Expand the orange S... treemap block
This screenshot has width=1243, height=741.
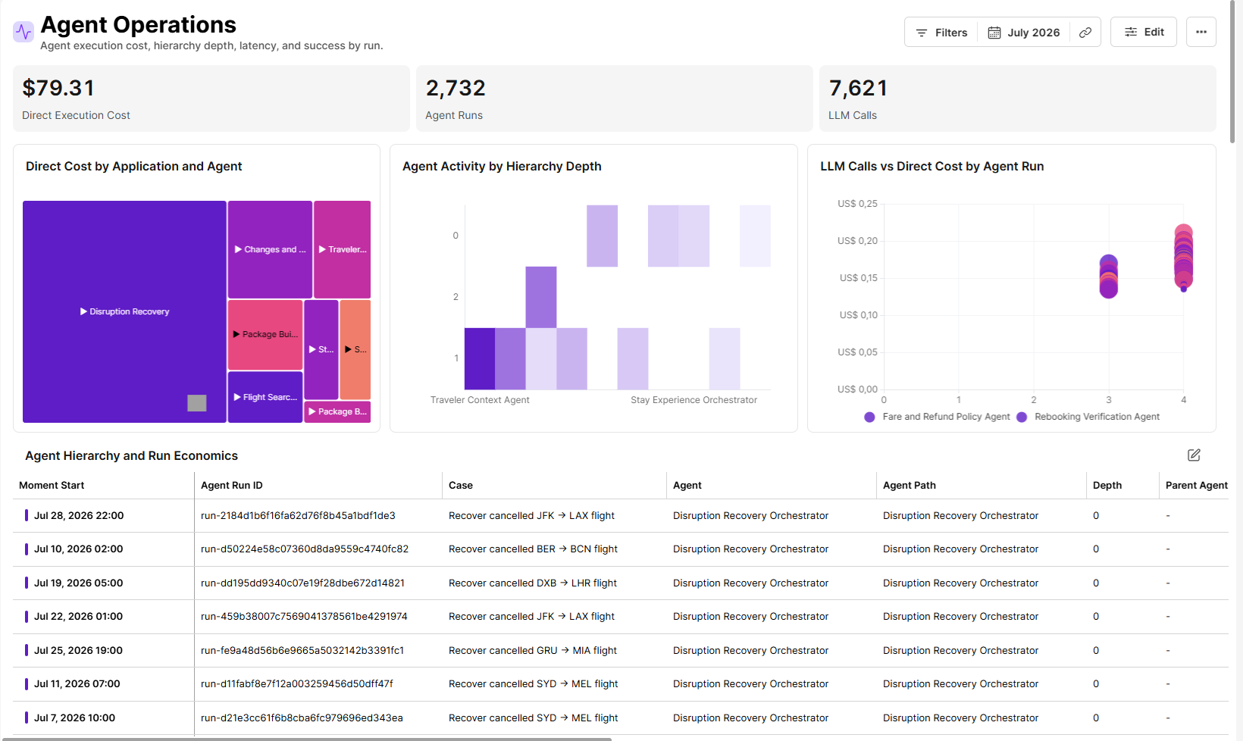(355, 349)
